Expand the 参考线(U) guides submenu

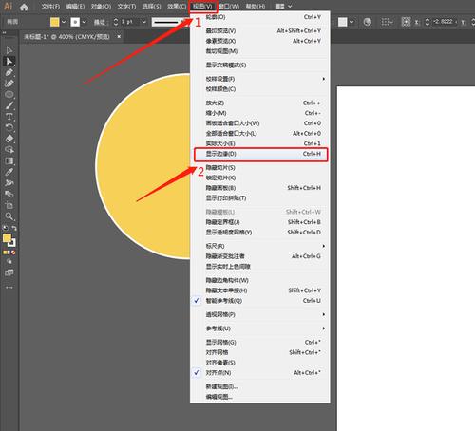pyautogui.click(x=259, y=328)
